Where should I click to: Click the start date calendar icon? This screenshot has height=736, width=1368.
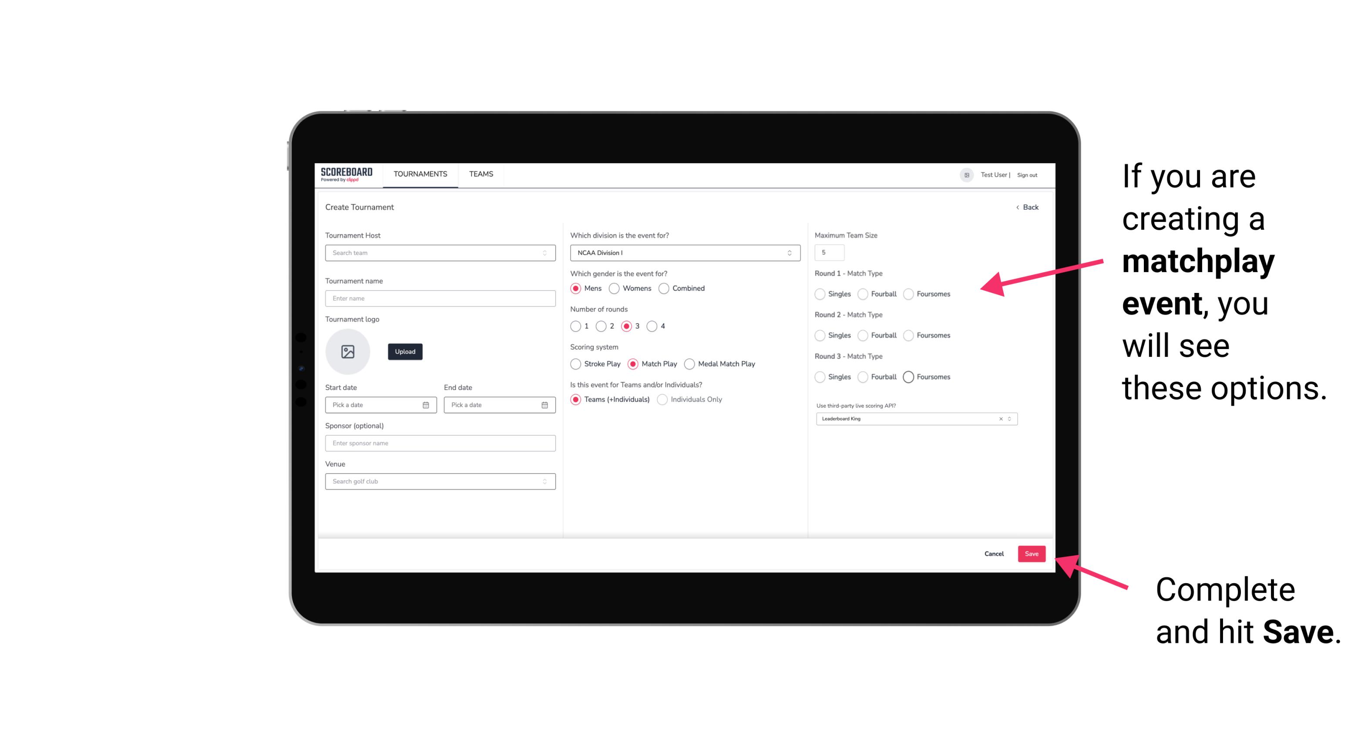pyautogui.click(x=427, y=404)
